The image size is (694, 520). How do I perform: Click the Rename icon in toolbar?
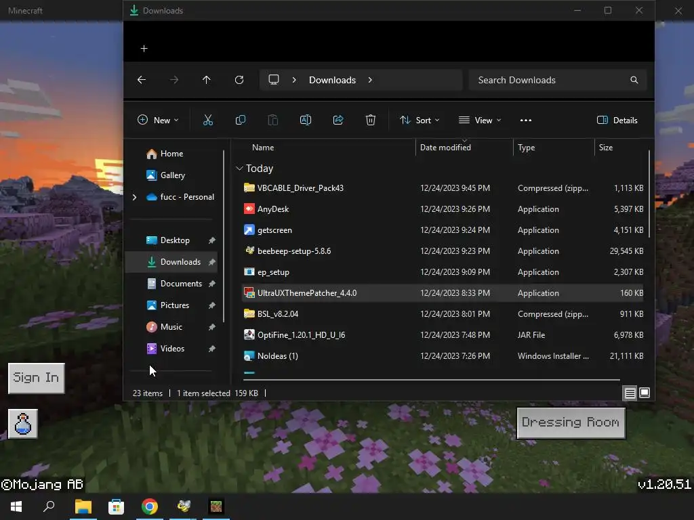306,120
